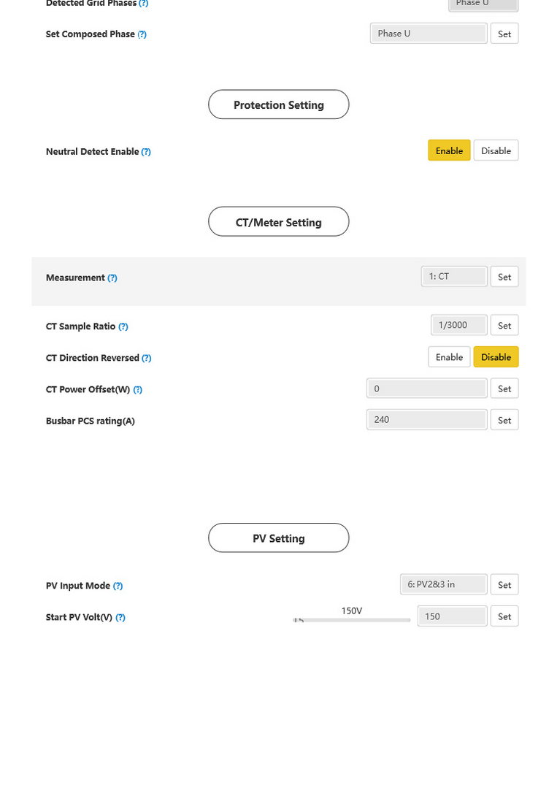Show help for Start PV Volt(V)
The image size is (557, 788).
[120, 618]
